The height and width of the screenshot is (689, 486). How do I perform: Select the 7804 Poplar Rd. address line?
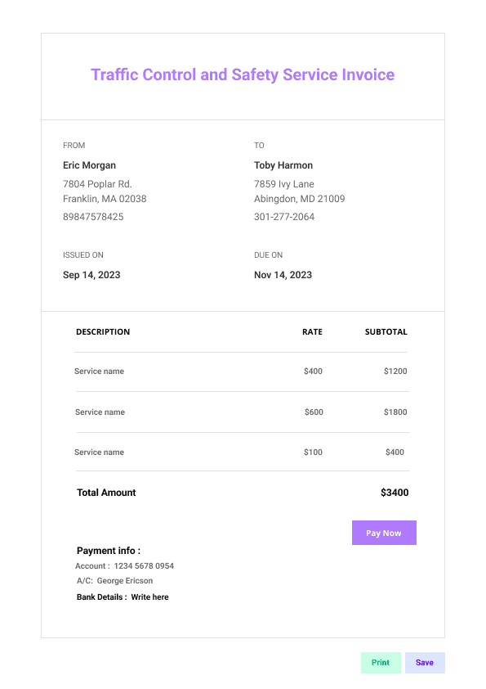(x=97, y=183)
